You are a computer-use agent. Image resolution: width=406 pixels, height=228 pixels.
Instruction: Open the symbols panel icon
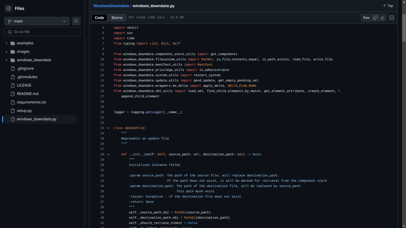(x=392, y=17)
